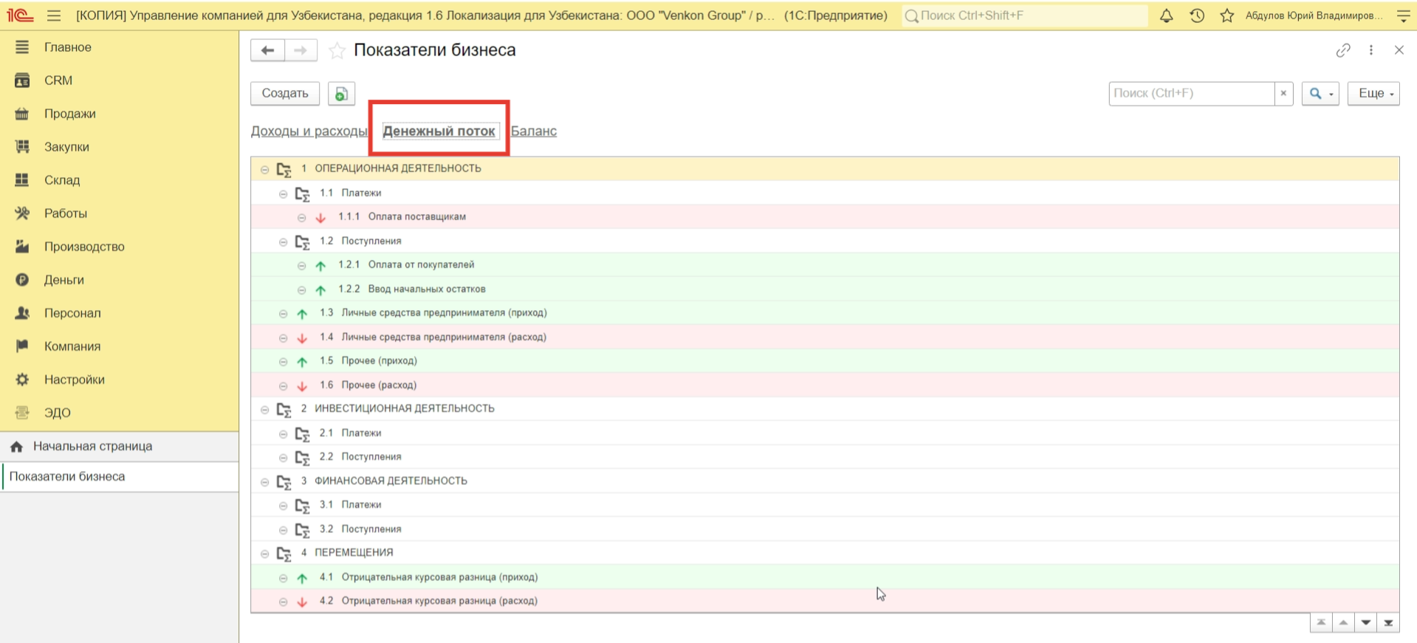Open the hamburger main menu icon
Image resolution: width=1417 pixels, height=643 pixels.
(x=54, y=16)
